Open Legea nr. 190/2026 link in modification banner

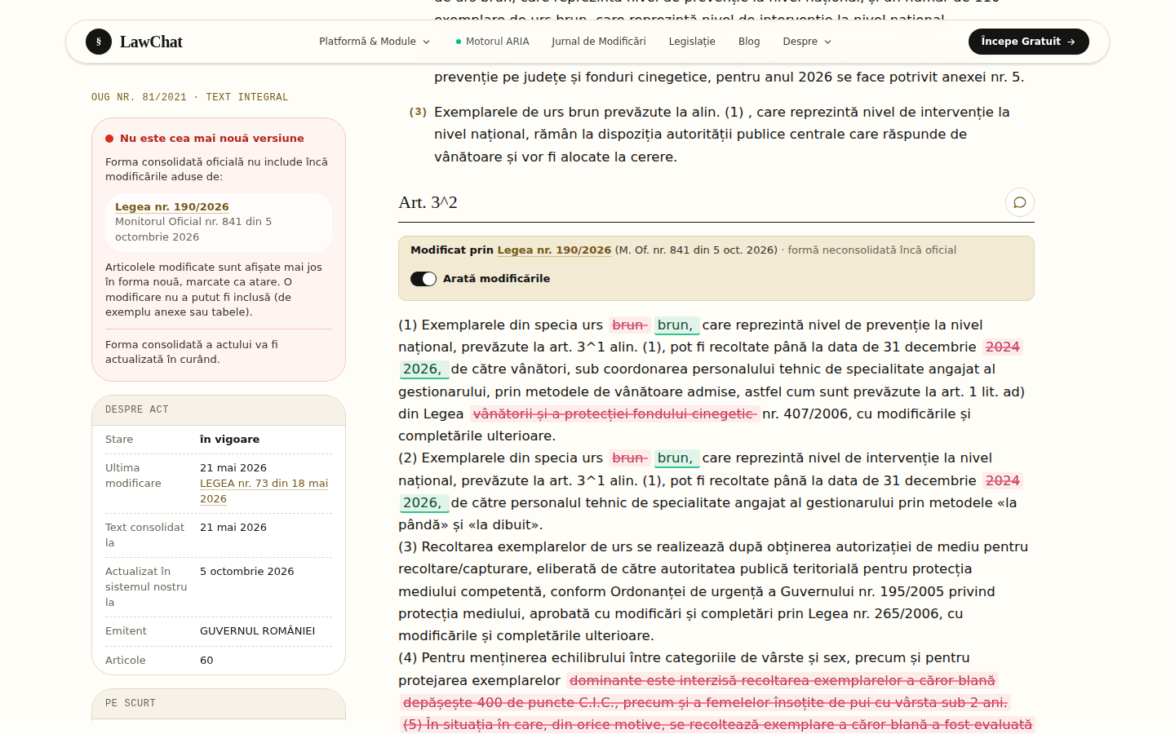pyautogui.click(x=554, y=250)
